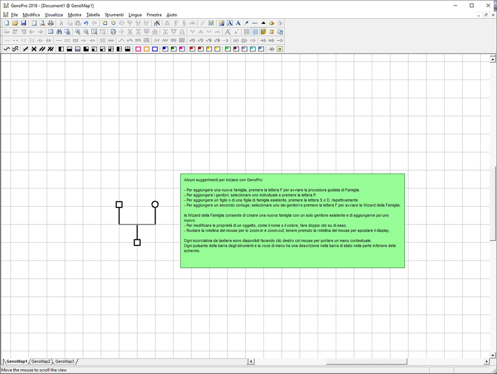Choose the black triangle shape tool
This screenshot has height=374, width=497.
(x=263, y=23)
